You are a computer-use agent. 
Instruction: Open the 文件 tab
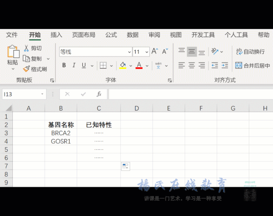click(x=12, y=35)
